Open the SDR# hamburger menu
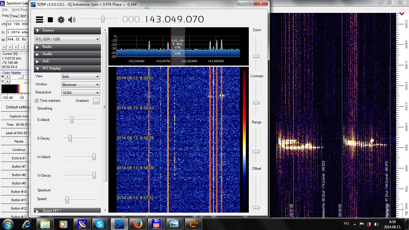The image size is (409, 230). tap(40, 20)
